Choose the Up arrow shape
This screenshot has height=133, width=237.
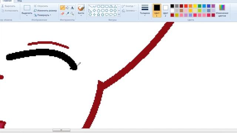point(115,11)
